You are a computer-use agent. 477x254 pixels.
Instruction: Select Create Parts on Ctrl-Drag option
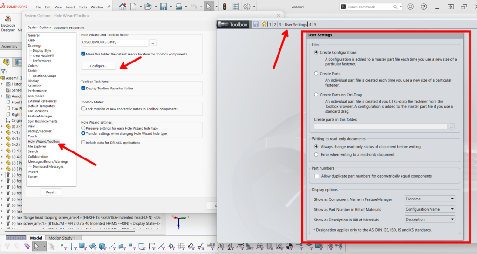click(x=316, y=95)
